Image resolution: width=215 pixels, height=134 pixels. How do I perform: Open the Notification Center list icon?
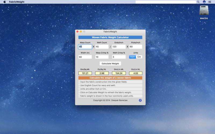[x=210, y=2]
